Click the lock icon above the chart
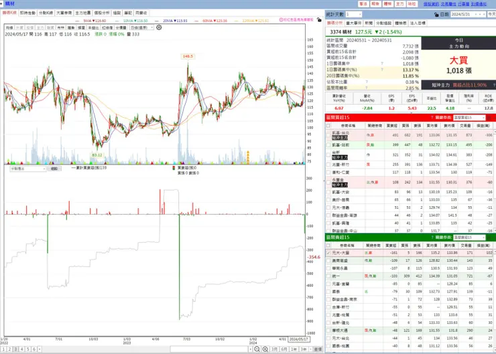Viewport: 496px width, 354px height. [x=319, y=19]
